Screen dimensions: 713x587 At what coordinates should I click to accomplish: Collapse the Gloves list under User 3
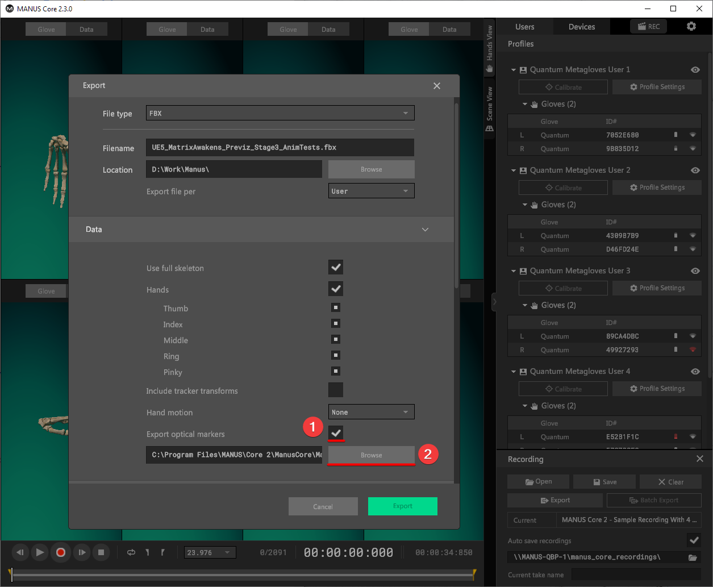point(524,305)
